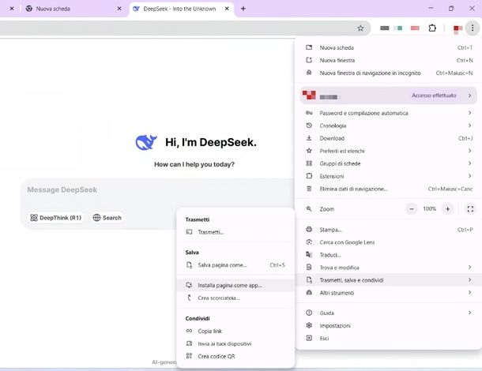Increase zoom with the plus button
Screen dimensions: 482x371
click(x=447, y=209)
